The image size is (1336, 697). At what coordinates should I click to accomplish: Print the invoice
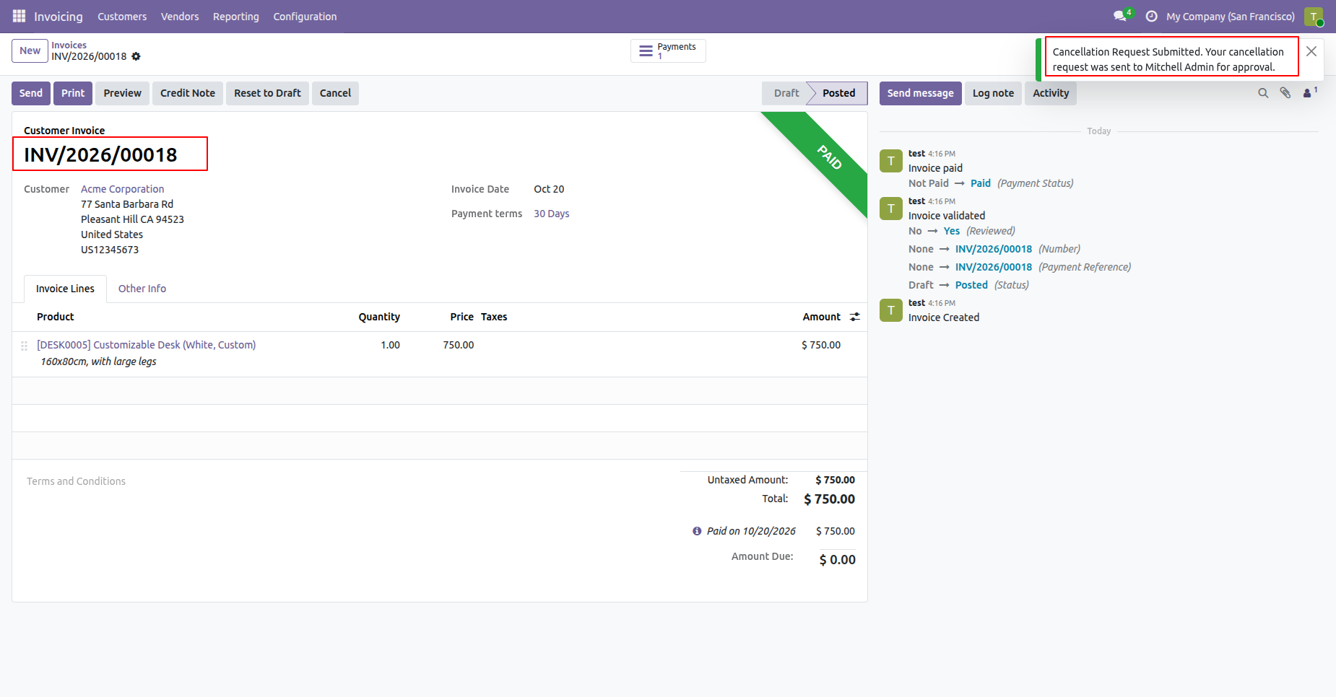[x=73, y=93]
